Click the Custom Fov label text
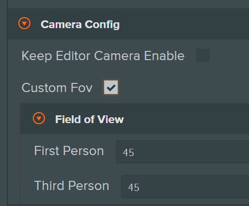The height and width of the screenshot is (206, 249). (57, 88)
